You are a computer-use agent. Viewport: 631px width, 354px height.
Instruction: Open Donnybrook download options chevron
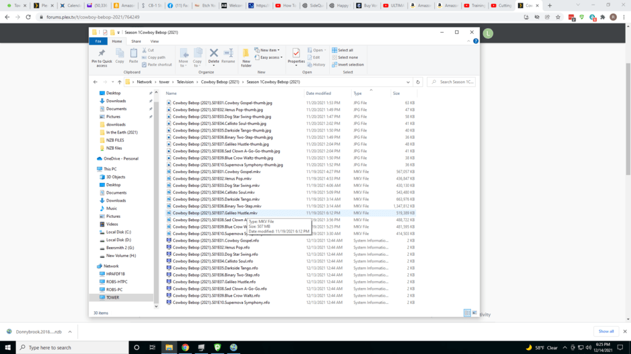pos(70,331)
